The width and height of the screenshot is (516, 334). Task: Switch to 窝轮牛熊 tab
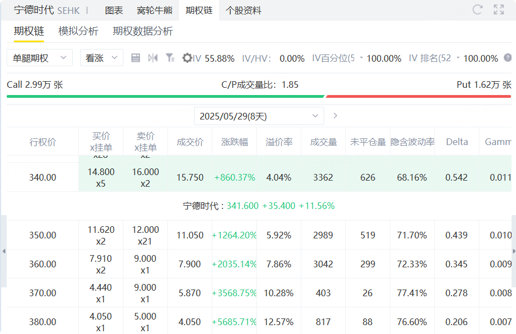click(155, 11)
